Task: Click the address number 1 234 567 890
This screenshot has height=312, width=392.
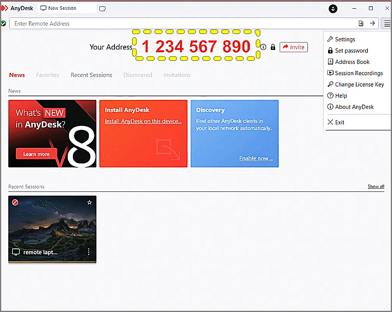Action: coord(196,46)
